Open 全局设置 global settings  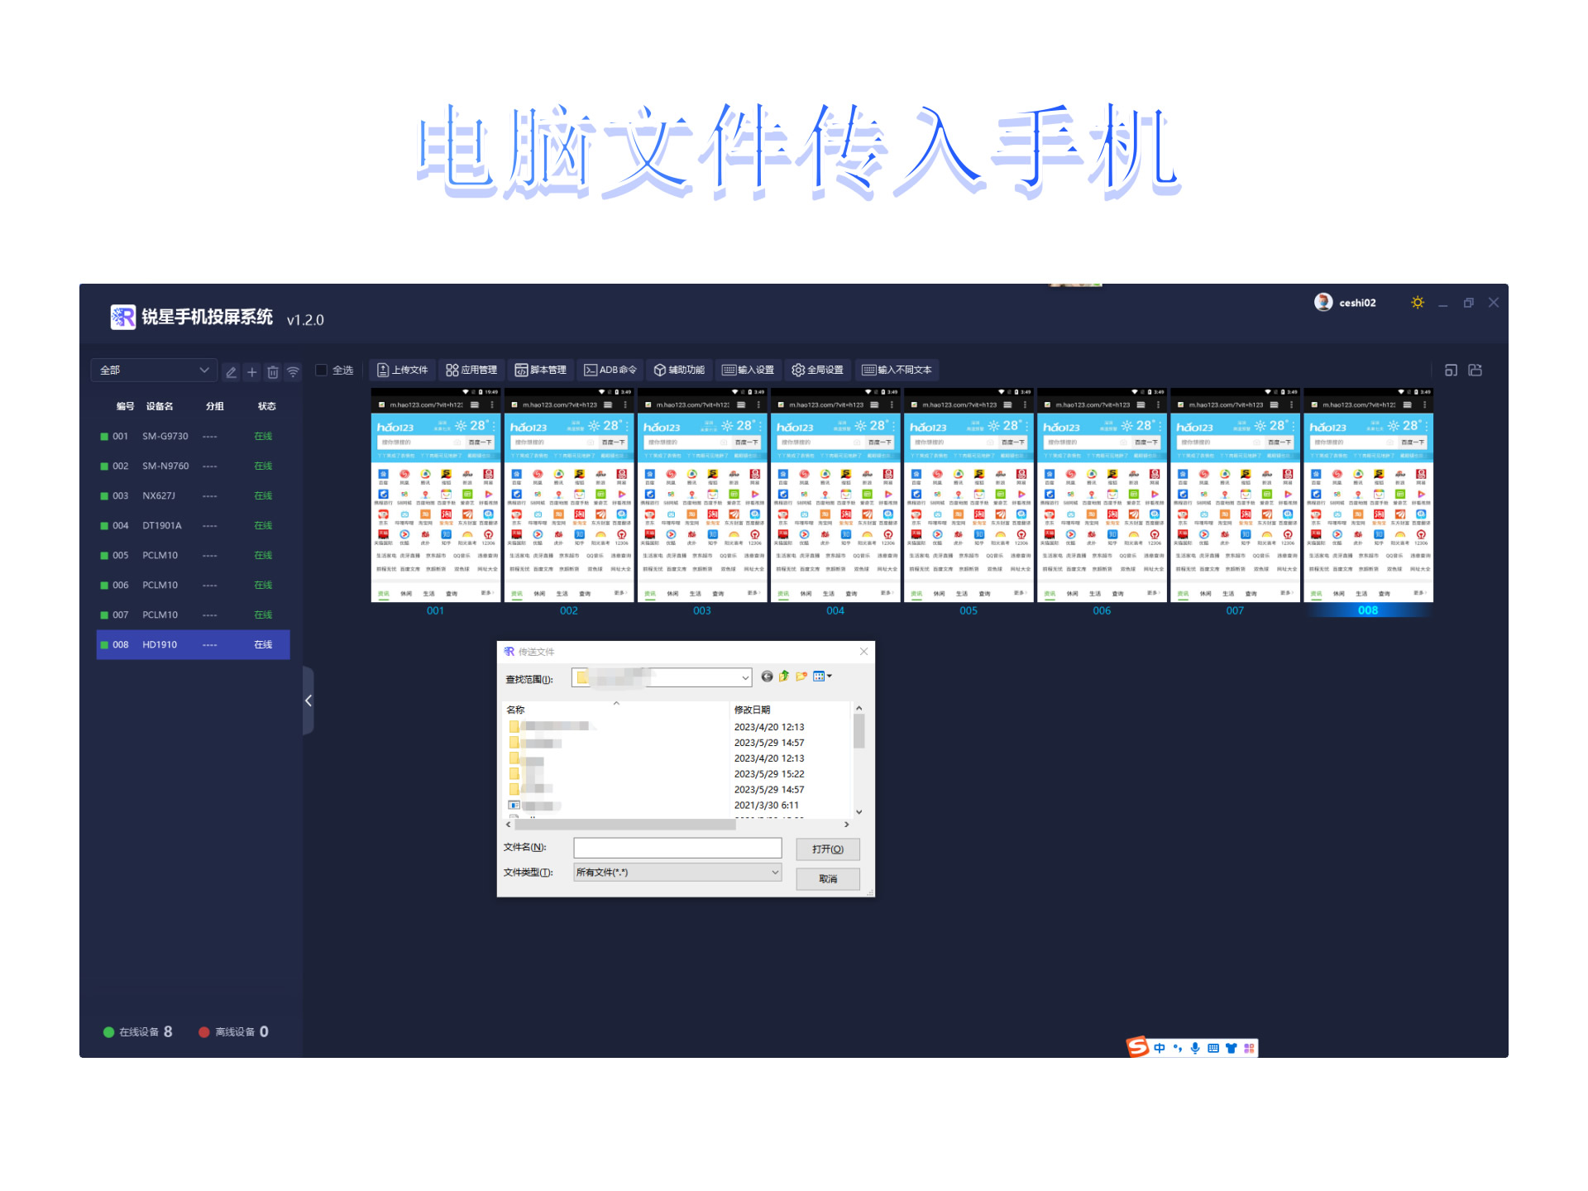(817, 370)
